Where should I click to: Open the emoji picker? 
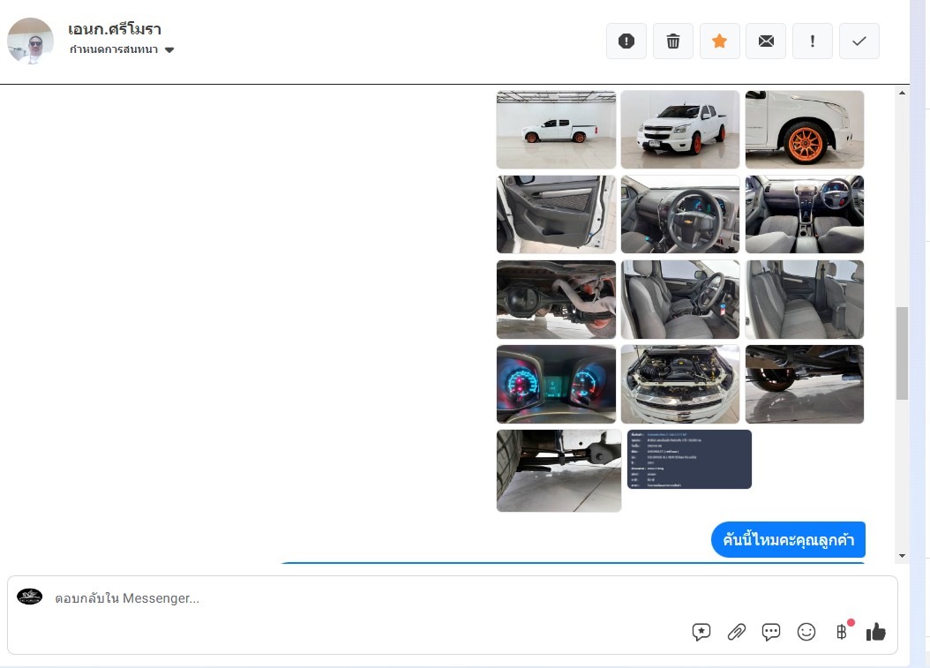click(x=806, y=632)
